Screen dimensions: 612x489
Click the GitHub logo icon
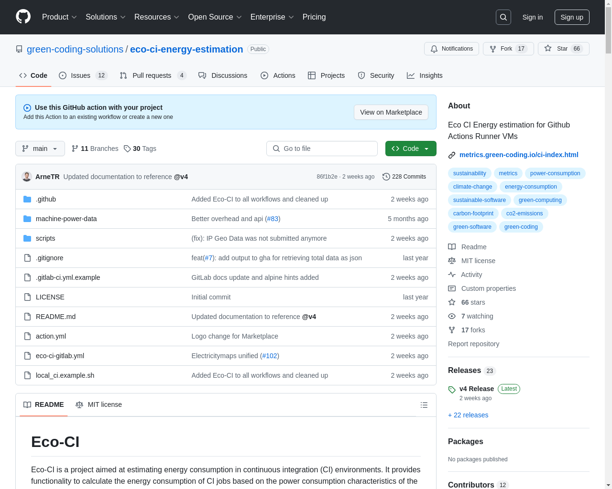click(x=23, y=17)
